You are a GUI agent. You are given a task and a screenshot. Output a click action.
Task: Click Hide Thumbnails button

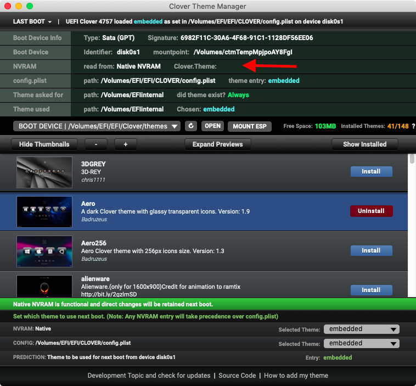(x=44, y=144)
